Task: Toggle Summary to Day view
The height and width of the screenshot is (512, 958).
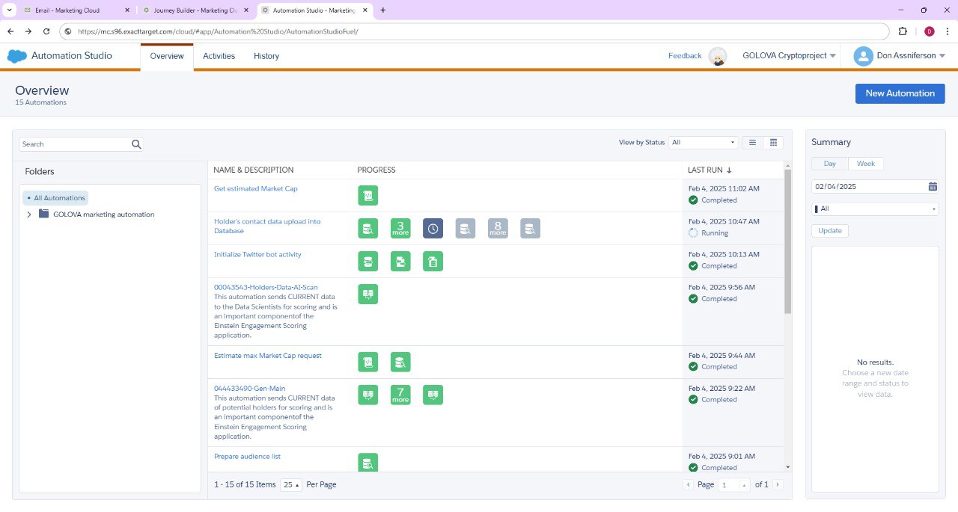Action: click(829, 164)
